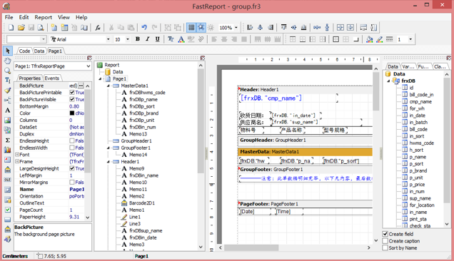The width and height of the screenshot is (454, 261).
Task: Open the frame width dropdown showing 1
Action: 410,39
